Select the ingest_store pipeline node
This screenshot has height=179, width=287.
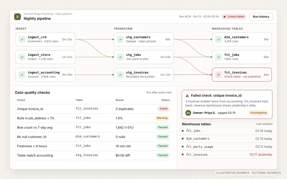tap(46, 57)
